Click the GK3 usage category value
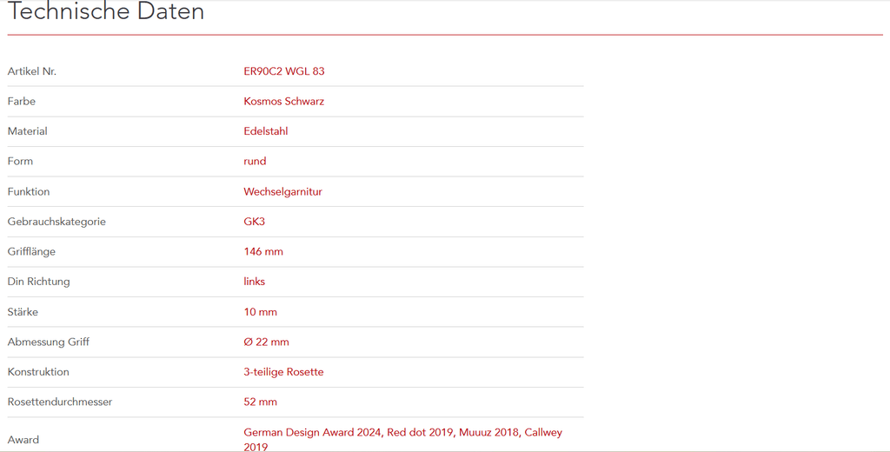Image resolution: width=890 pixels, height=452 pixels. pos(254,222)
